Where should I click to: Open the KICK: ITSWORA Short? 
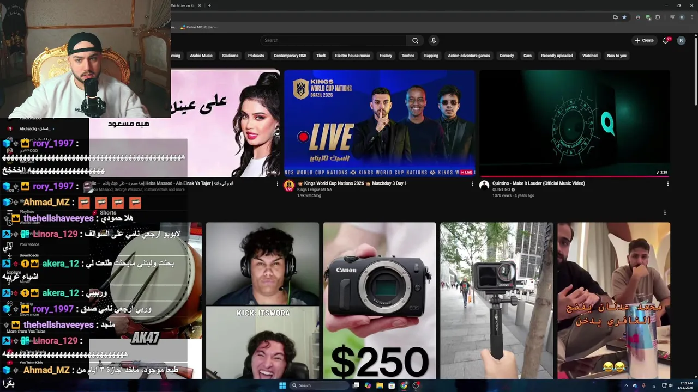click(262, 301)
